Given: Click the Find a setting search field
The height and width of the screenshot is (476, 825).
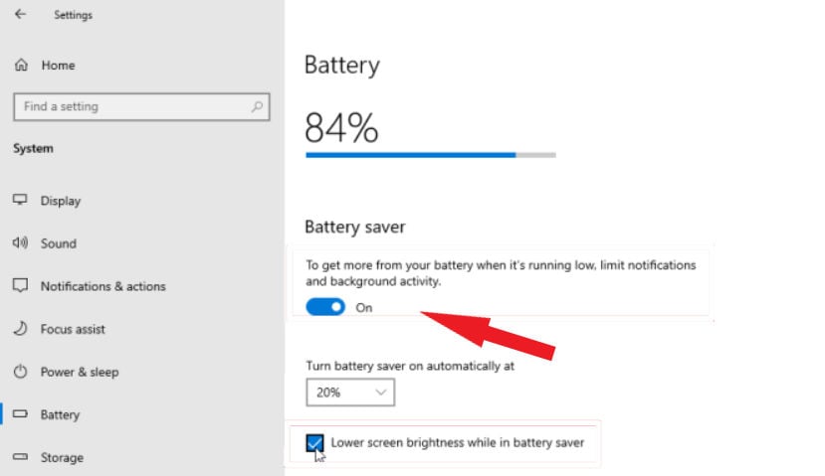Looking at the screenshot, I should pos(141,106).
